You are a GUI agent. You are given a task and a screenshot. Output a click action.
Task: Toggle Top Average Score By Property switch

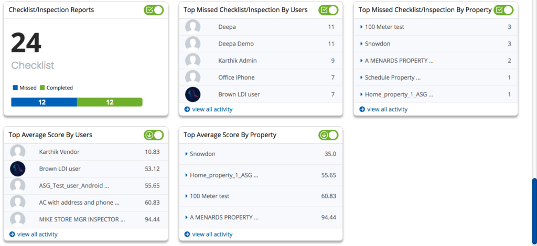coord(329,135)
